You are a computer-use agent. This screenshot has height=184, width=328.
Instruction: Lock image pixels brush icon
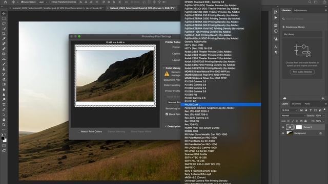(x=293, y=121)
